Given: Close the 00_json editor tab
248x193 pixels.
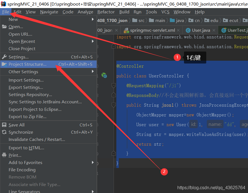Looking at the screenshot, I should pyautogui.click(x=116, y=30).
